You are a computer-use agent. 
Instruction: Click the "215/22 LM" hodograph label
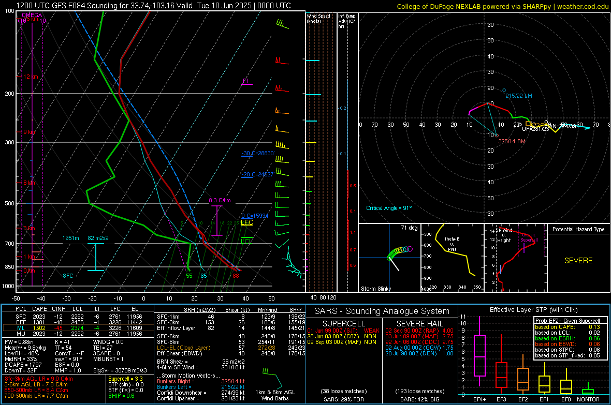pyautogui.click(x=519, y=96)
